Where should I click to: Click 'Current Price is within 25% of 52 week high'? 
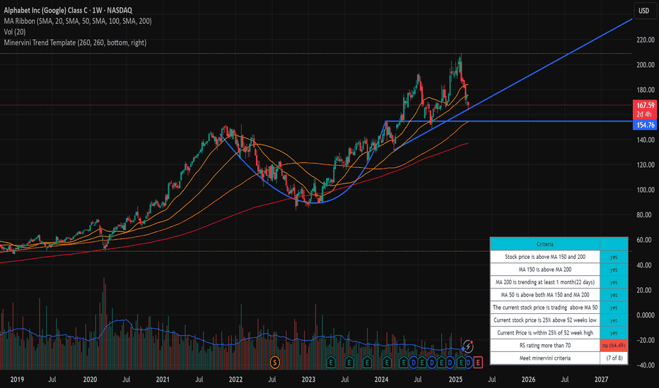544,333
